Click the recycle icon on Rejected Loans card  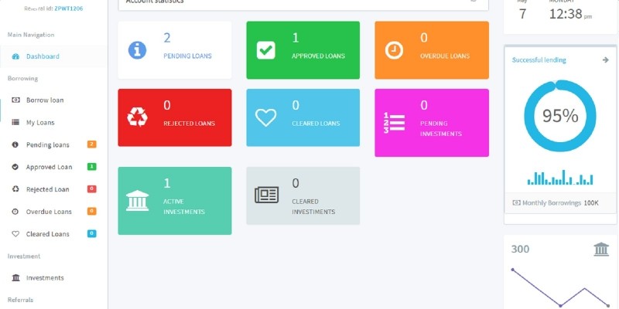click(x=137, y=117)
